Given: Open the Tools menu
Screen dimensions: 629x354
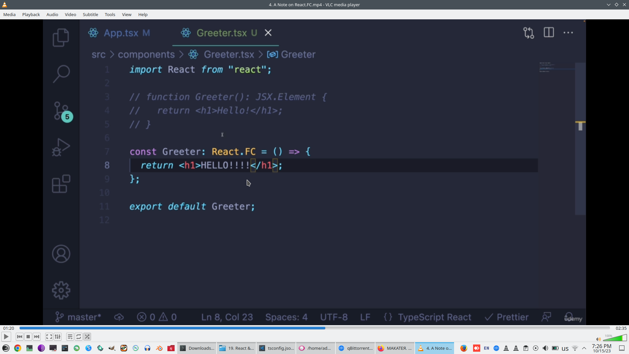Looking at the screenshot, I should point(110,14).
